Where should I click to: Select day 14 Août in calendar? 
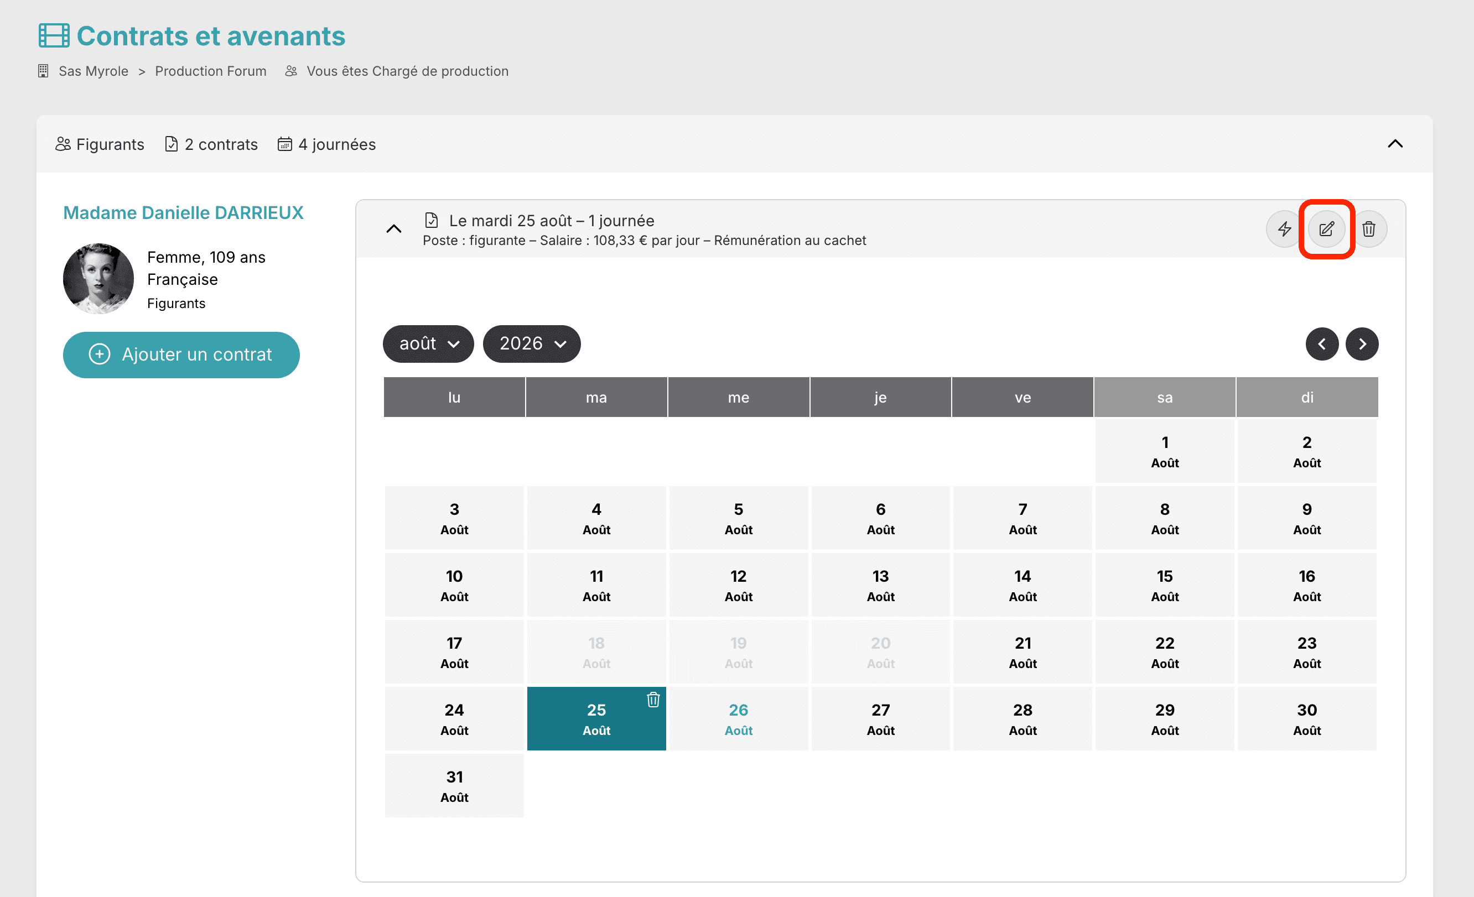[x=1023, y=584]
